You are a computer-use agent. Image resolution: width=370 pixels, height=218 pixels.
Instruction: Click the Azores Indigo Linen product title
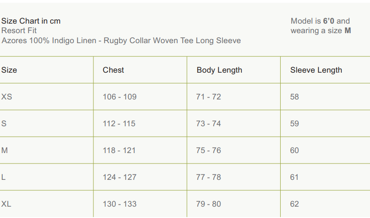(121, 40)
